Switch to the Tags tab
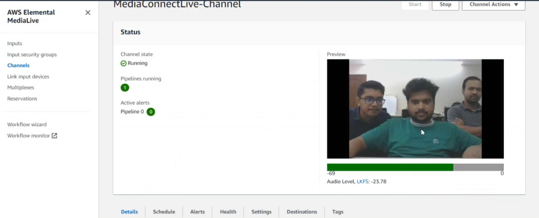Image resolution: width=539 pixels, height=218 pixels. coord(337,212)
